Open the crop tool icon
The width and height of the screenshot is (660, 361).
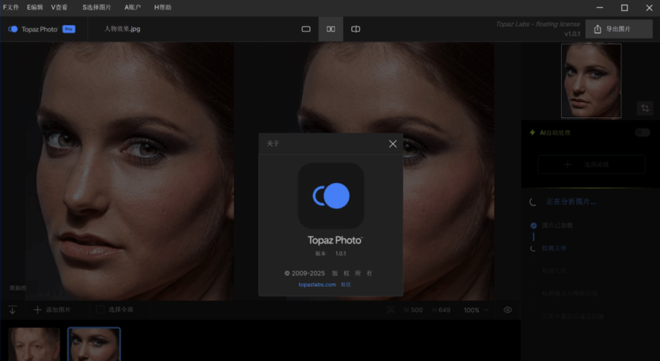click(645, 108)
